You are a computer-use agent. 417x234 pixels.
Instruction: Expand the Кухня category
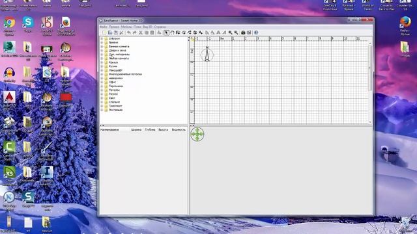pyautogui.click(x=102, y=66)
